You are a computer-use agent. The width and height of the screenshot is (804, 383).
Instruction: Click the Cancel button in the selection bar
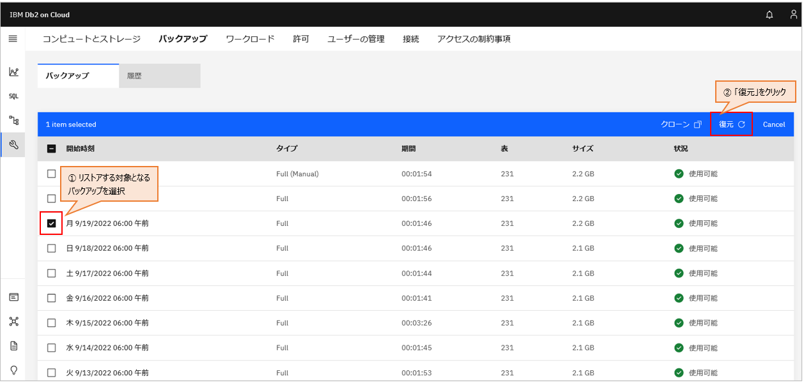[773, 124]
